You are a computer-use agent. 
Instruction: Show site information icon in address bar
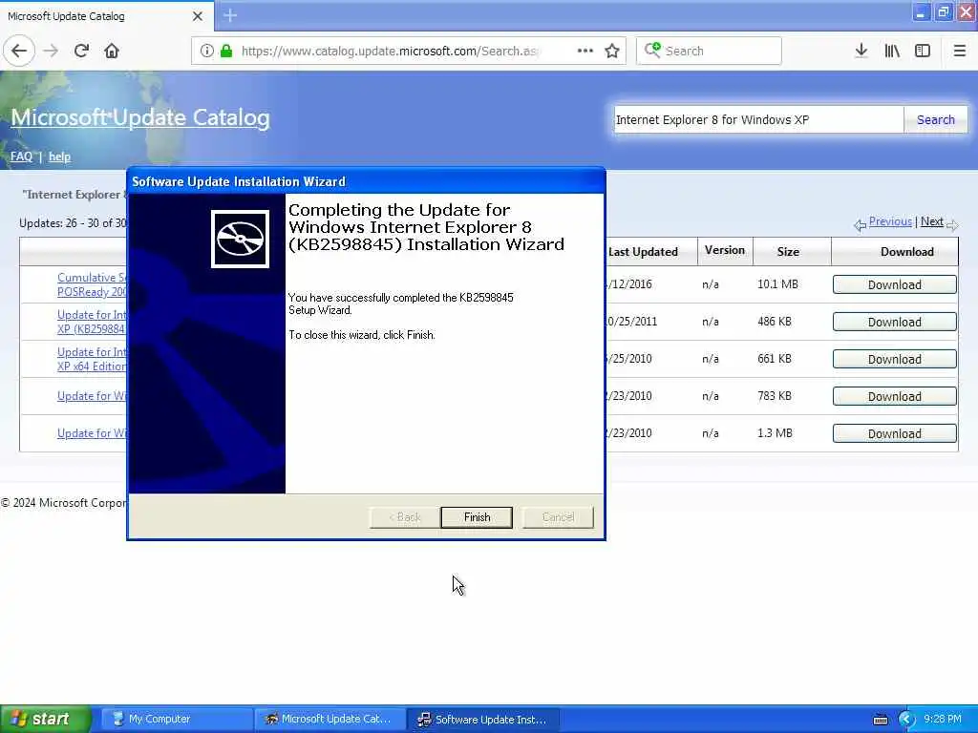coord(207,52)
